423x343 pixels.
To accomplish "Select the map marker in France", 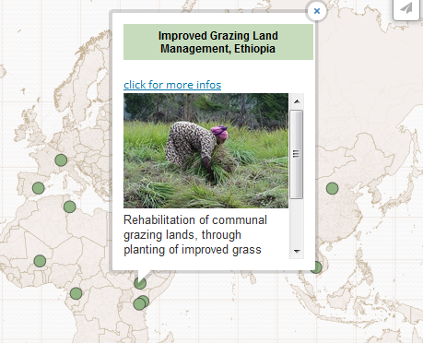I will pos(61,160).
